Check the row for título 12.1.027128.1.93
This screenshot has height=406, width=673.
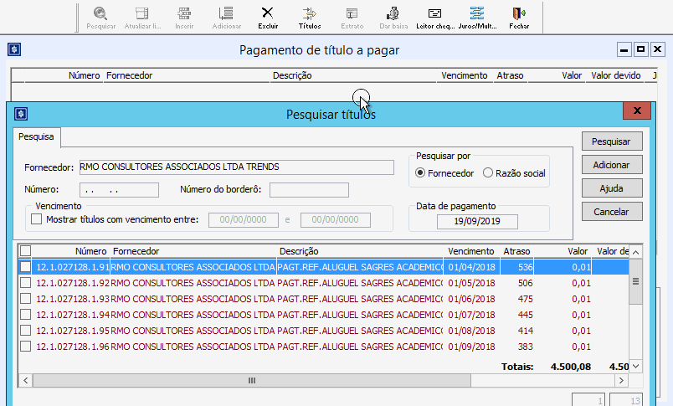tap(26, 299)
